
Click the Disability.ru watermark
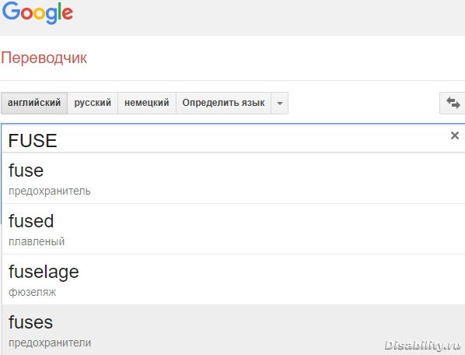[x=422, y=346]
